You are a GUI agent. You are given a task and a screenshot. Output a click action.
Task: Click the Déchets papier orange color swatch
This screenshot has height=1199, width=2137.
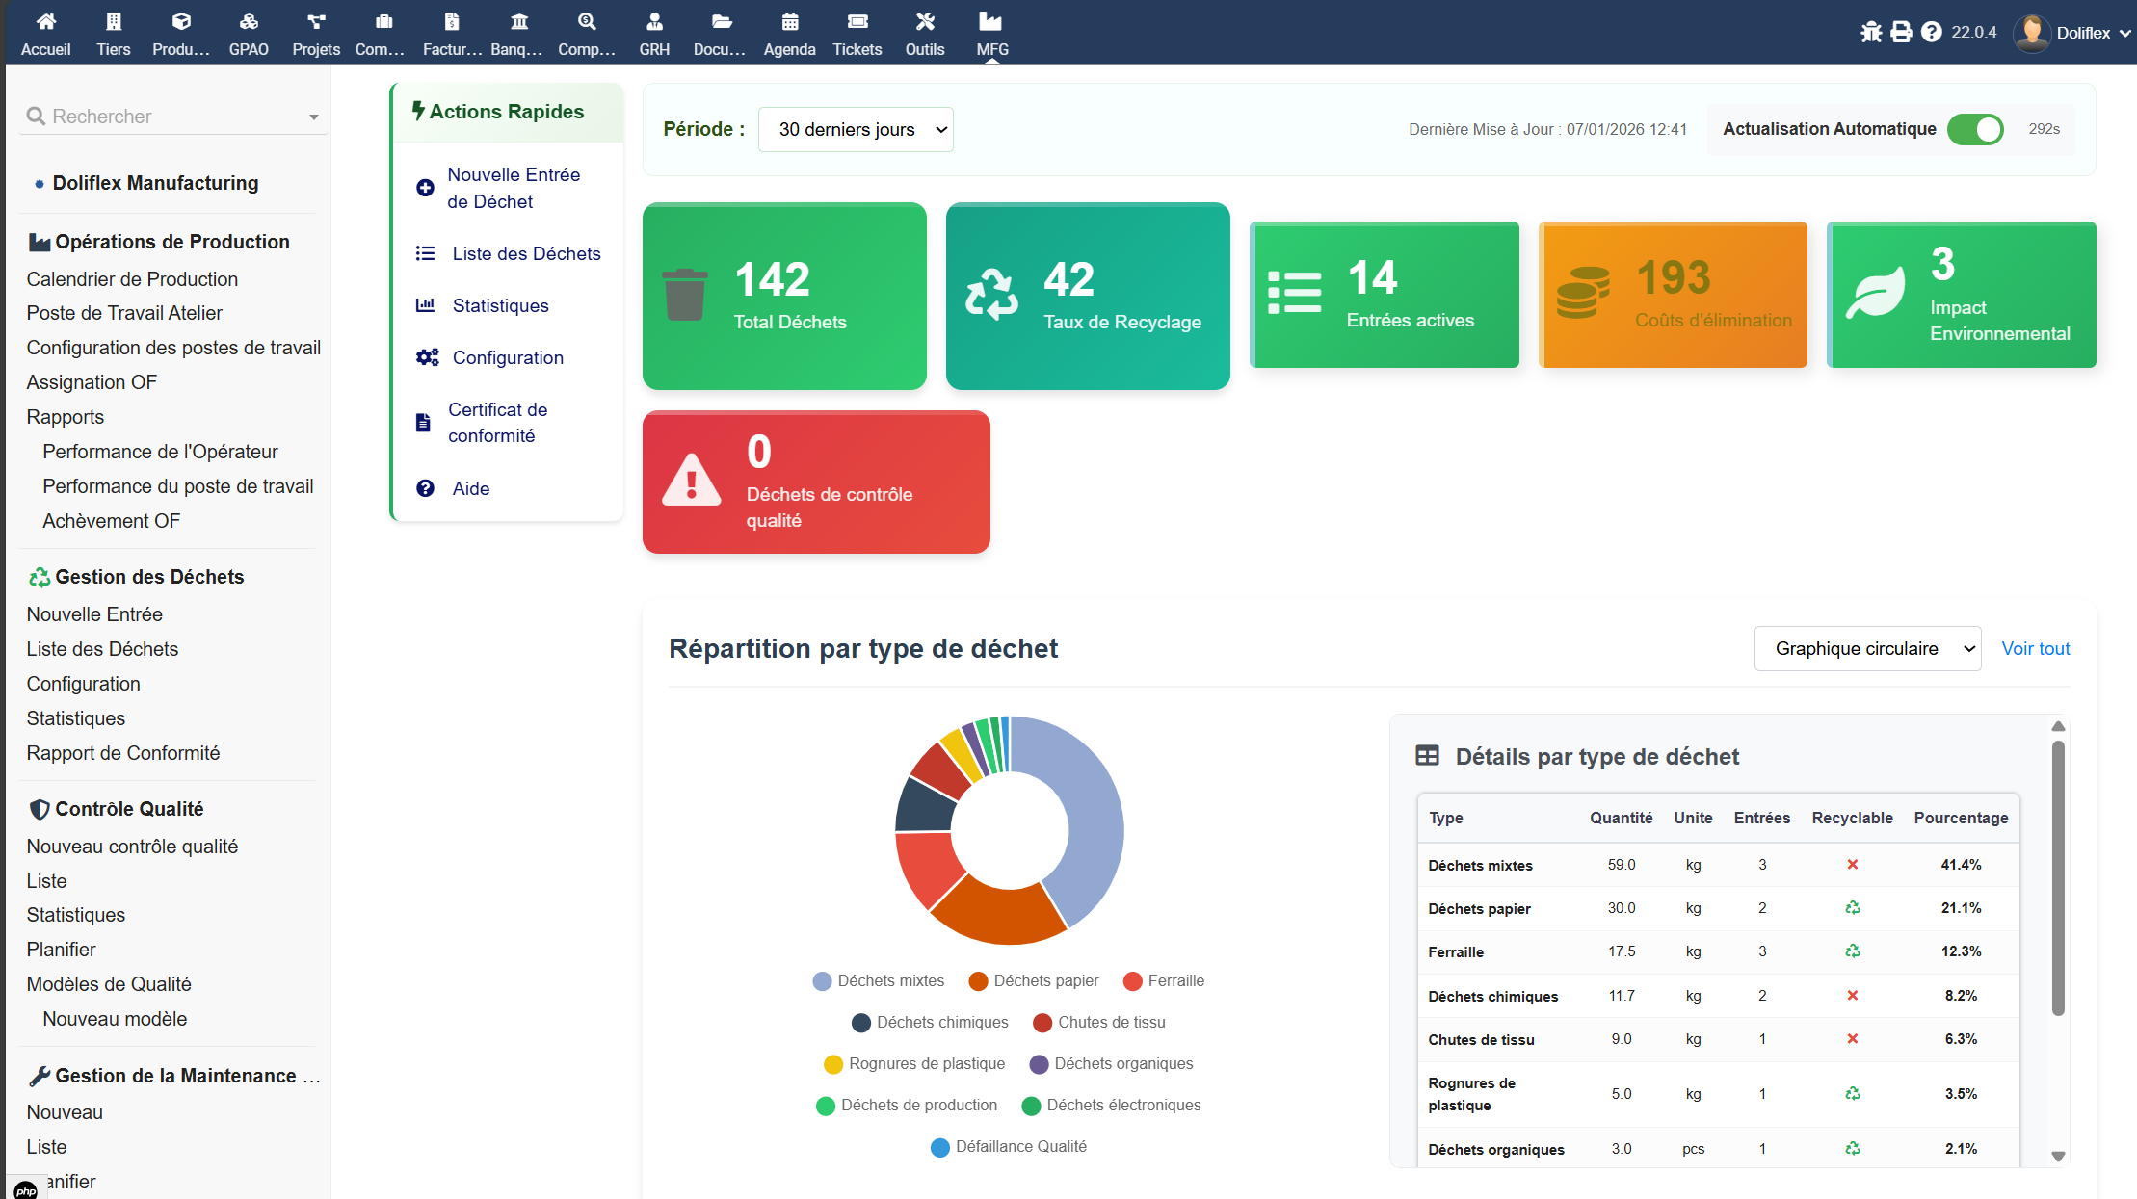click(978, 980)
